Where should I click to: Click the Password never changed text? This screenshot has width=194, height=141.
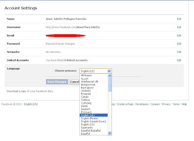tap(61, 44)
